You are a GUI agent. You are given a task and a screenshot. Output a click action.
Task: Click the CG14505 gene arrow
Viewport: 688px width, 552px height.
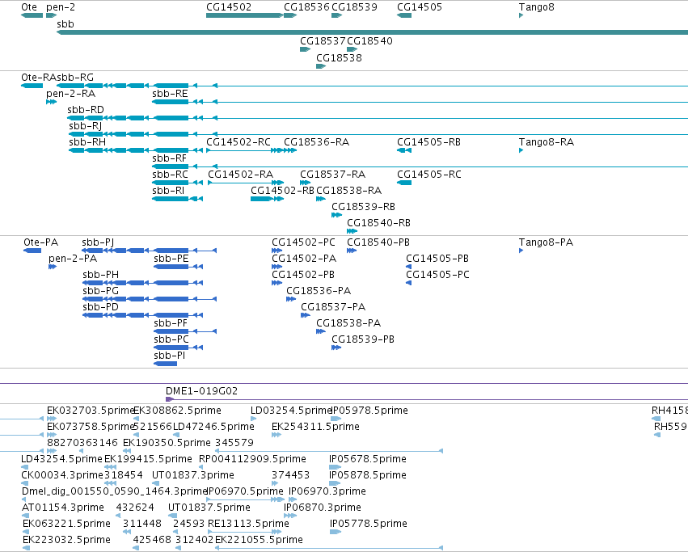point(404,15)
